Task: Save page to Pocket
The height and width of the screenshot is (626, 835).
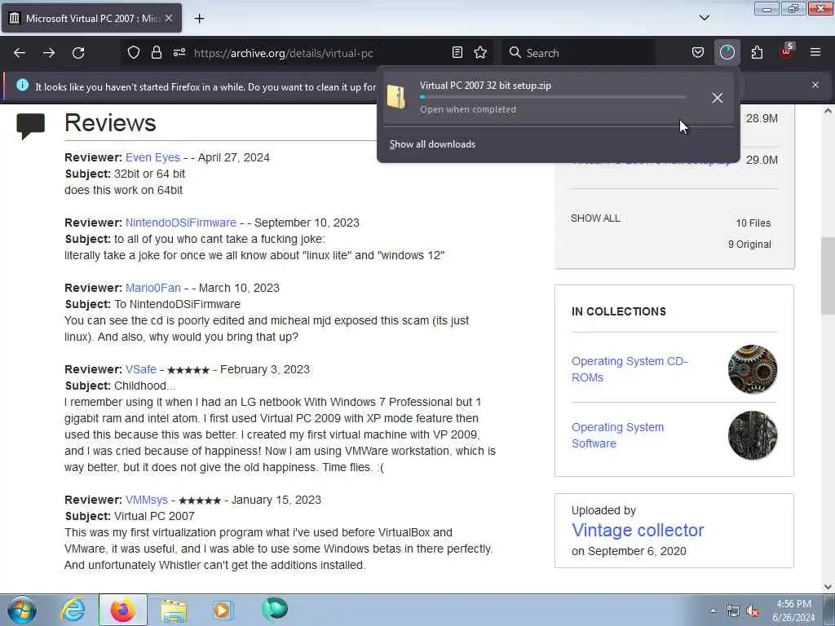Action: tap(698, 53)
